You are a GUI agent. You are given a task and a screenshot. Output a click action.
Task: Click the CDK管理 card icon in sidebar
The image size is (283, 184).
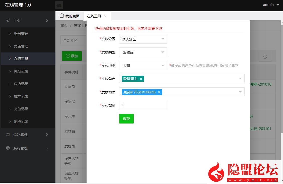(8, 135)
